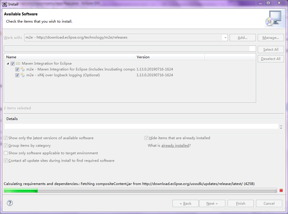Toggle Contact all update sites checkbox

6,160
